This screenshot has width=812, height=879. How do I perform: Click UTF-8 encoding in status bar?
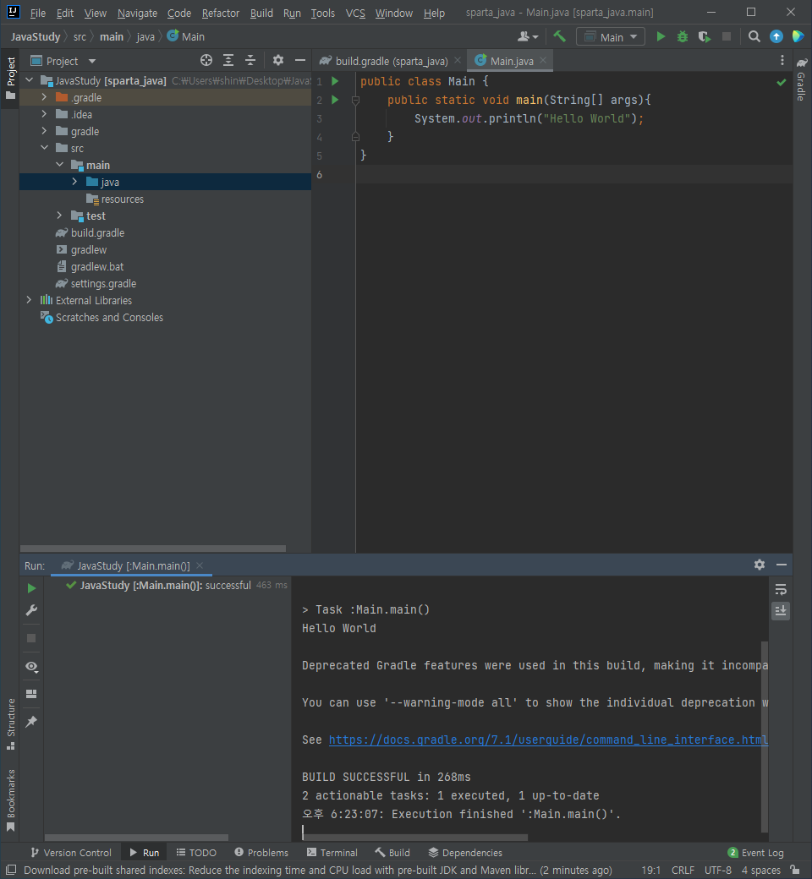point(718,870)
